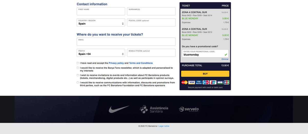Click the Maestro card icon
The height and width of the screenshot is (134, 308).
tap(206, 82)
